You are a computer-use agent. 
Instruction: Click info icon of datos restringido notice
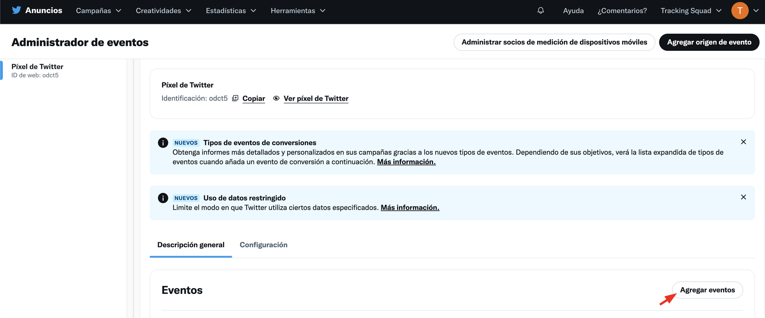tap(163, 198)
